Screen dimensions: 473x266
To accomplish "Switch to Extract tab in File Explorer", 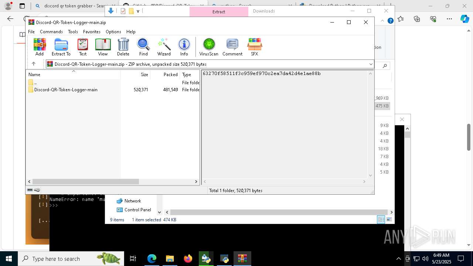I will tap(219, 12).
